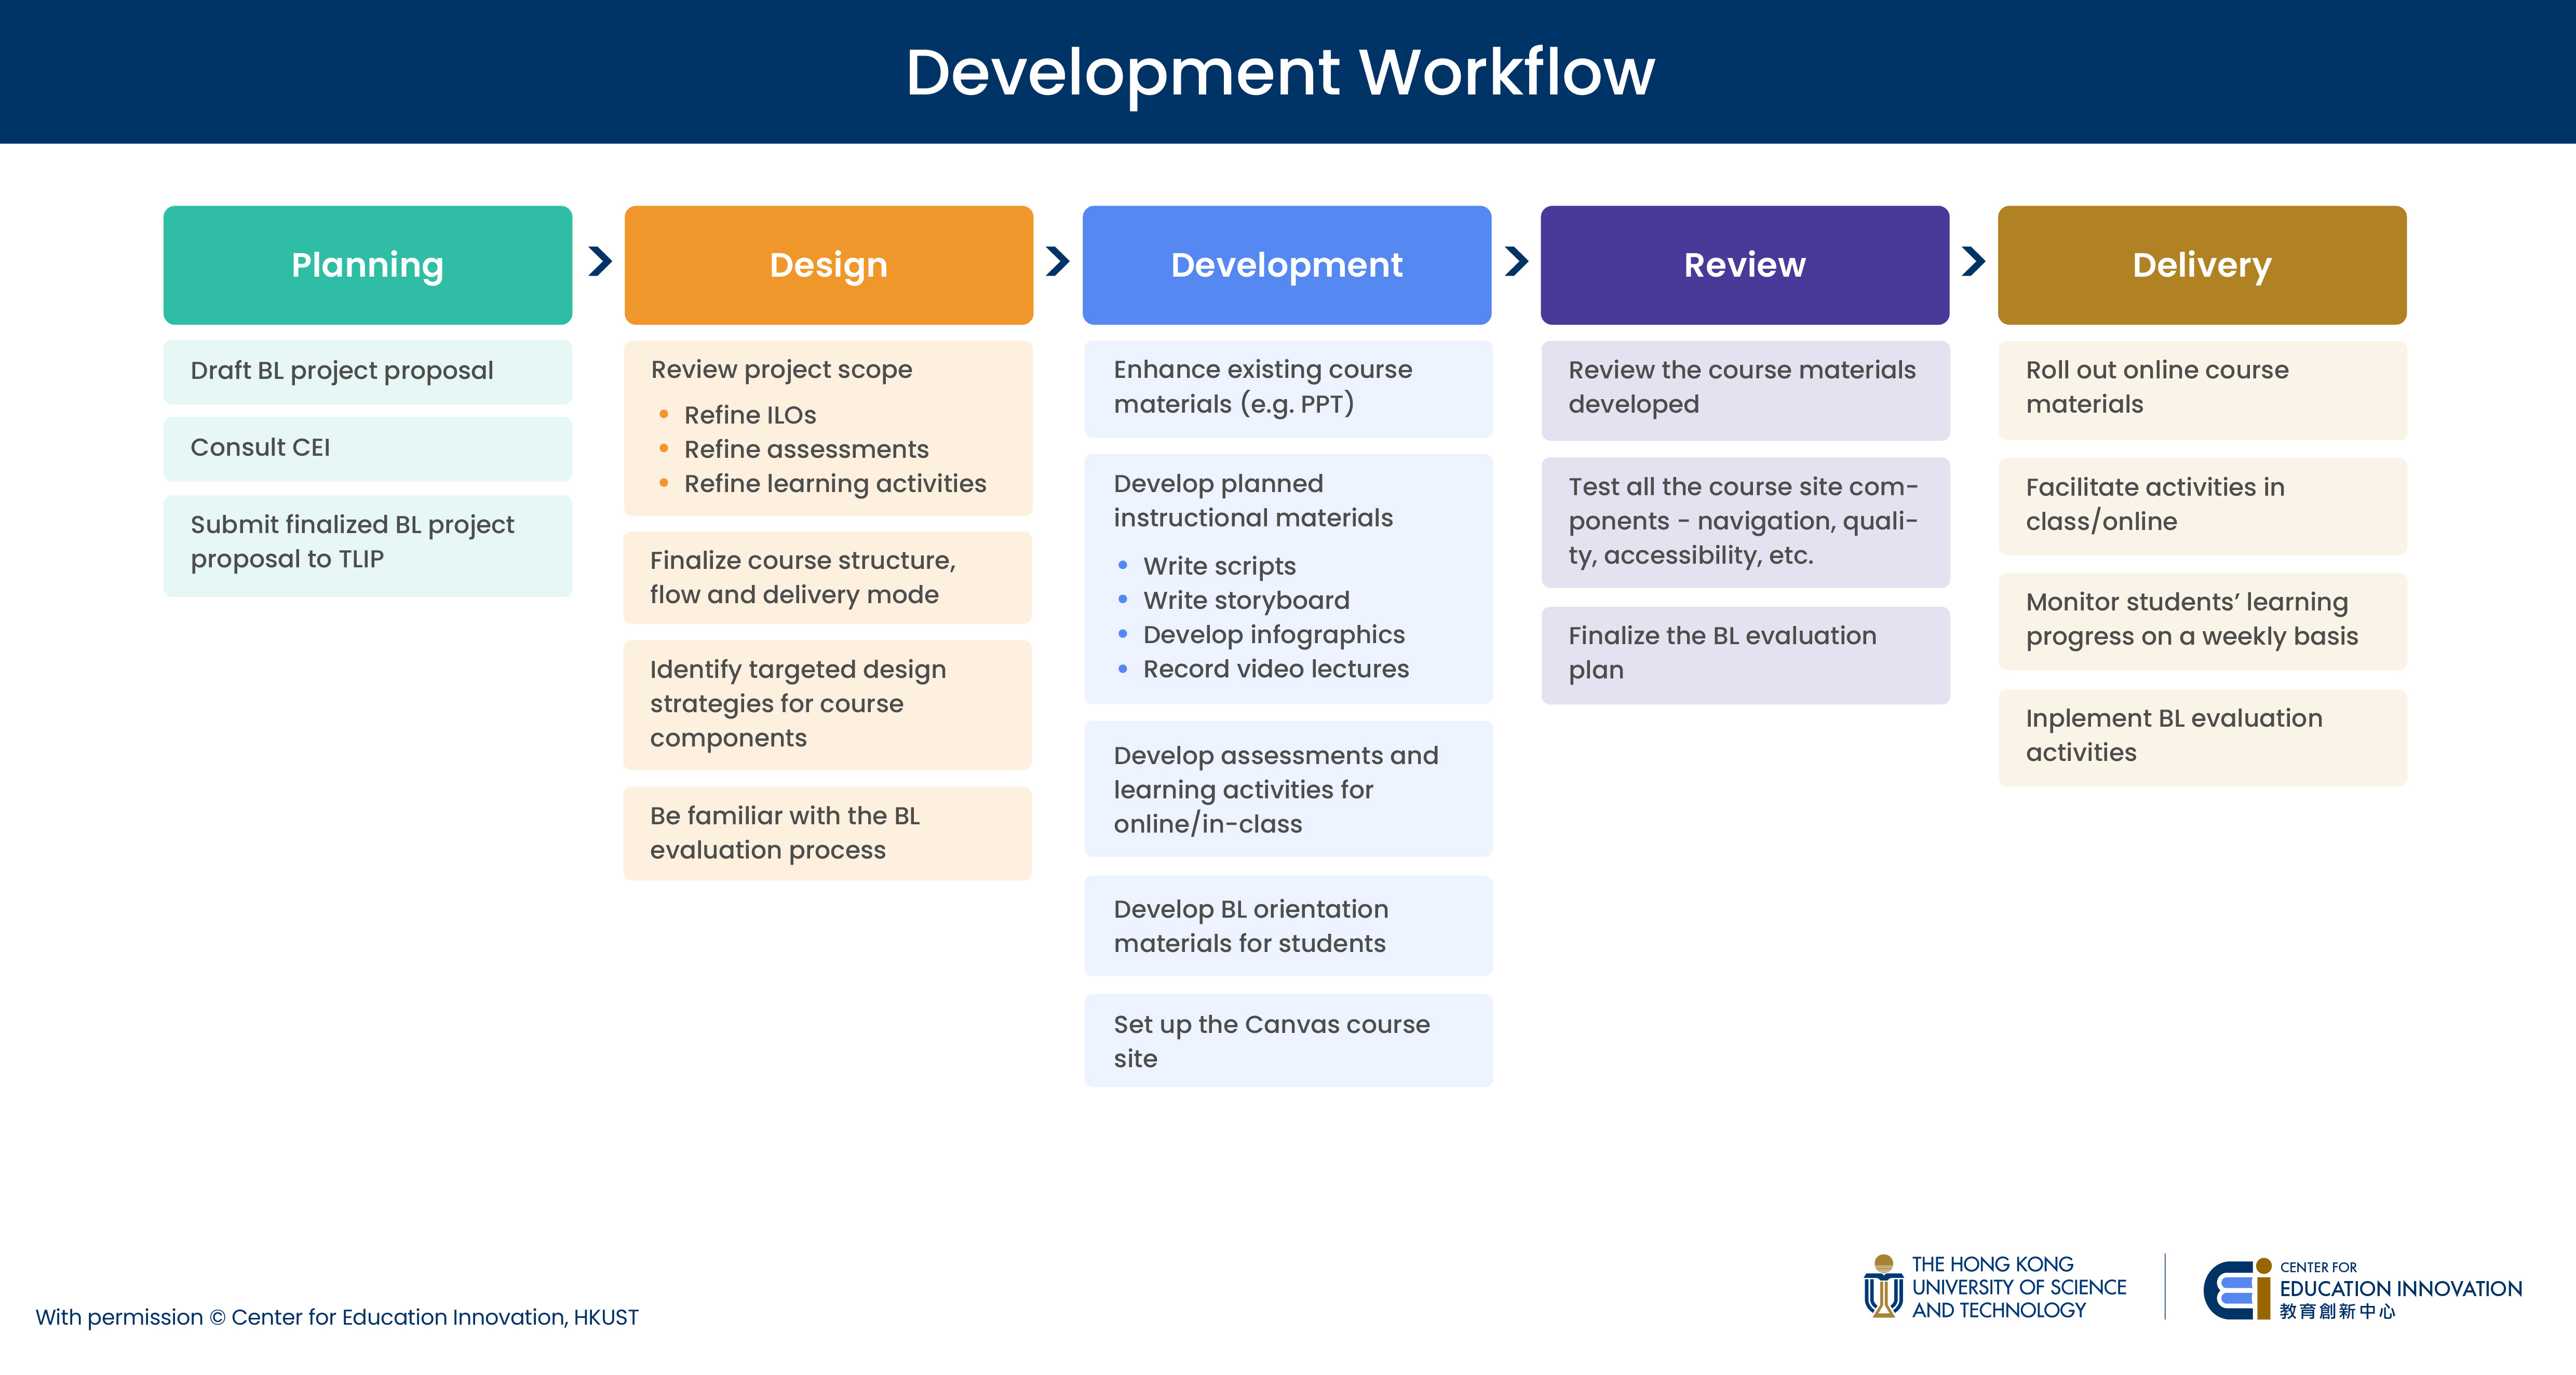Click 'Finalize the BL evaluation plan' card

point(1746,655)
